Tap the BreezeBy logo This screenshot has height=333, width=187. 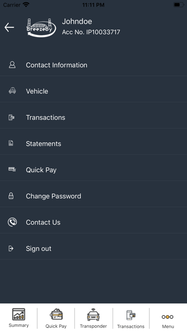41,28
